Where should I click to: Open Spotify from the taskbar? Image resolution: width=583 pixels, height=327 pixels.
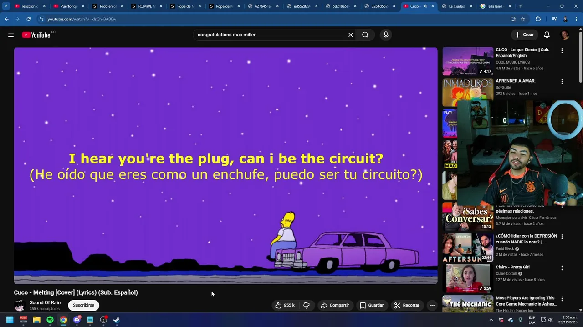pos(50,320)
